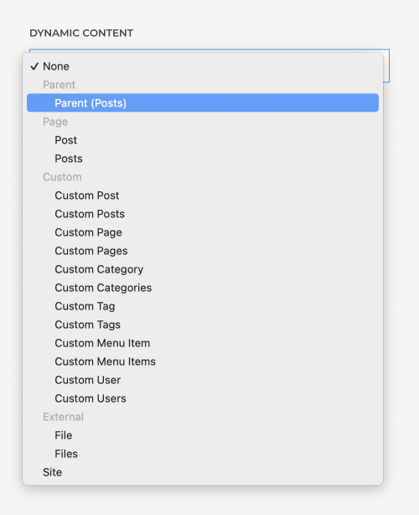Screen dimensions: 419x515
Task: Choose the Custom Category entry
Action: [203, 269]
